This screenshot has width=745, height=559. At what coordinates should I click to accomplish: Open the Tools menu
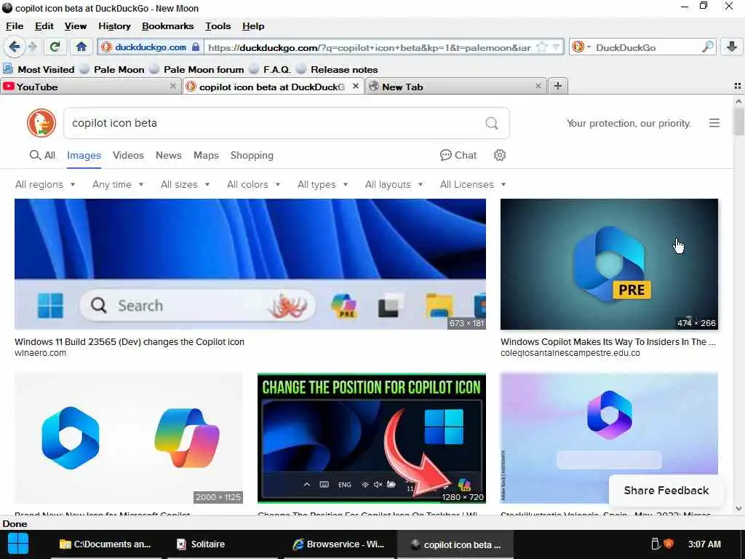point(218,26)
